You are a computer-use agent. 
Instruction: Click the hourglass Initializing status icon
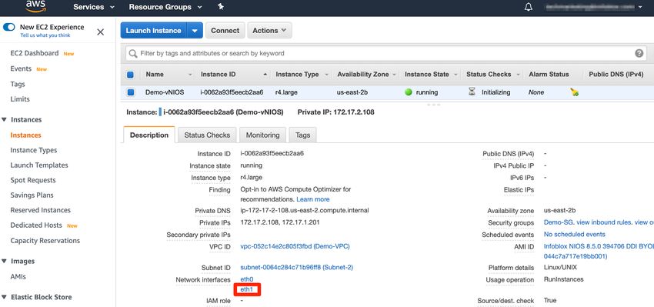[x=472, y=92]
